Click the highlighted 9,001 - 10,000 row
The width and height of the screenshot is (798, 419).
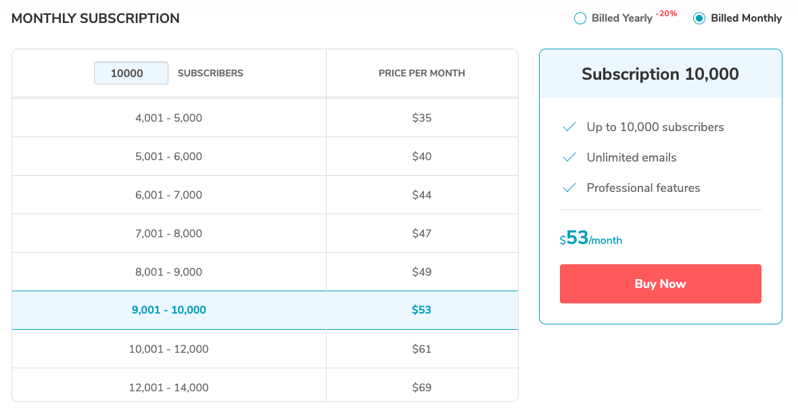pos(169,311)
